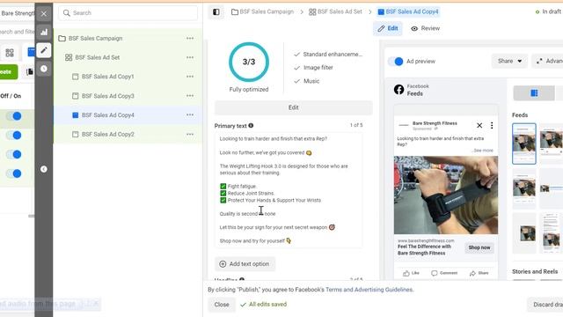This screenshot has width=563, height=317.
Task: Open the history clock icon in sidebar
Action: pyautogui.click(x=44, y=69)
